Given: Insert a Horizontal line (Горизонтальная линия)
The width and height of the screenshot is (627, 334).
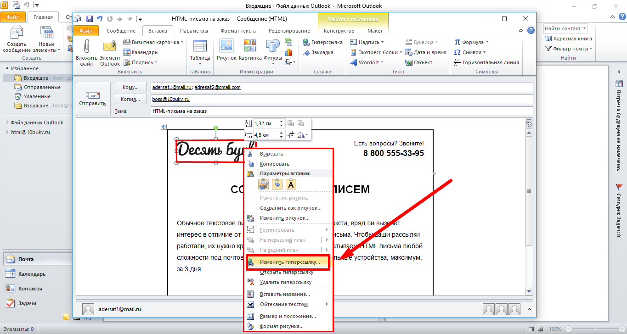Looking at the screenshot, I should click(486, 62).
